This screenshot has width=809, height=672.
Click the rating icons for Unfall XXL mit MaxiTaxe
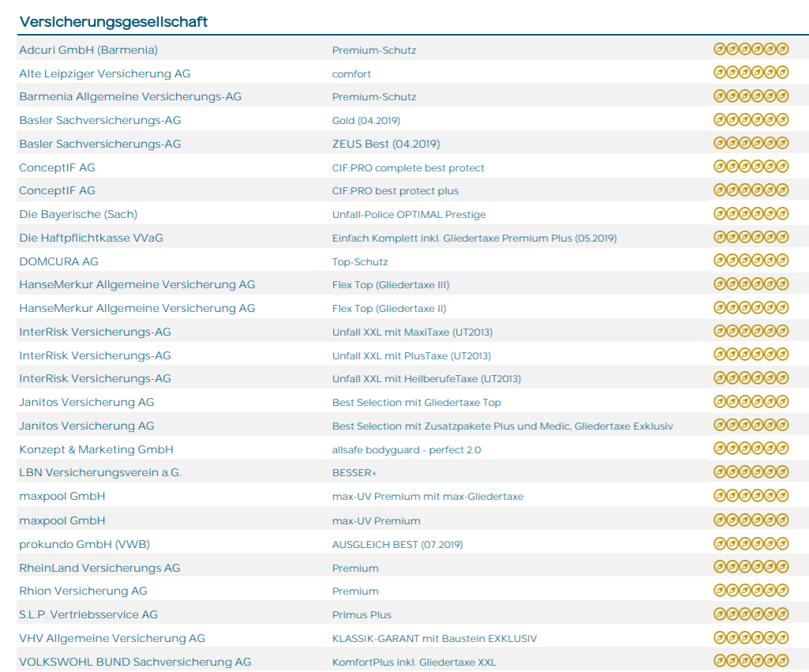click(x=751, y=331)
